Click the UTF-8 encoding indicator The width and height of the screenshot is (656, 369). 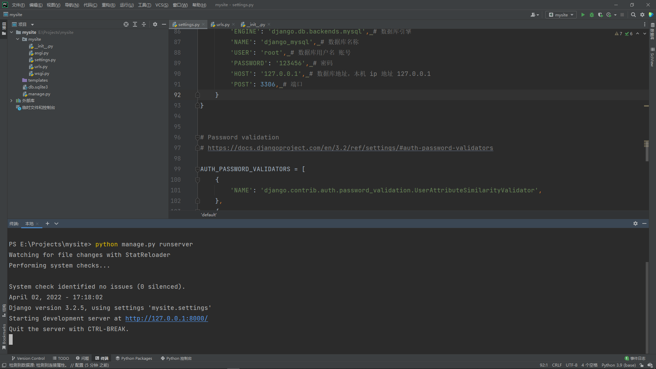pyautogui.click(x=571, y=365)
